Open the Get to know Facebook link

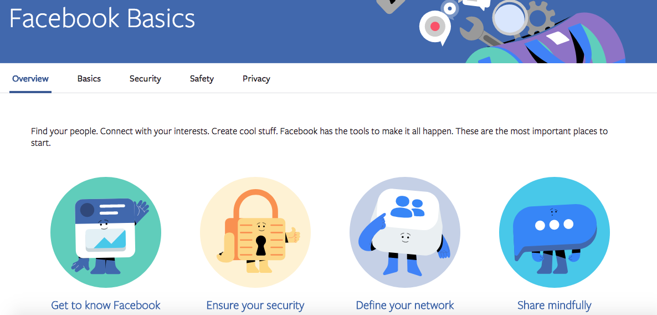coord(106,305)
